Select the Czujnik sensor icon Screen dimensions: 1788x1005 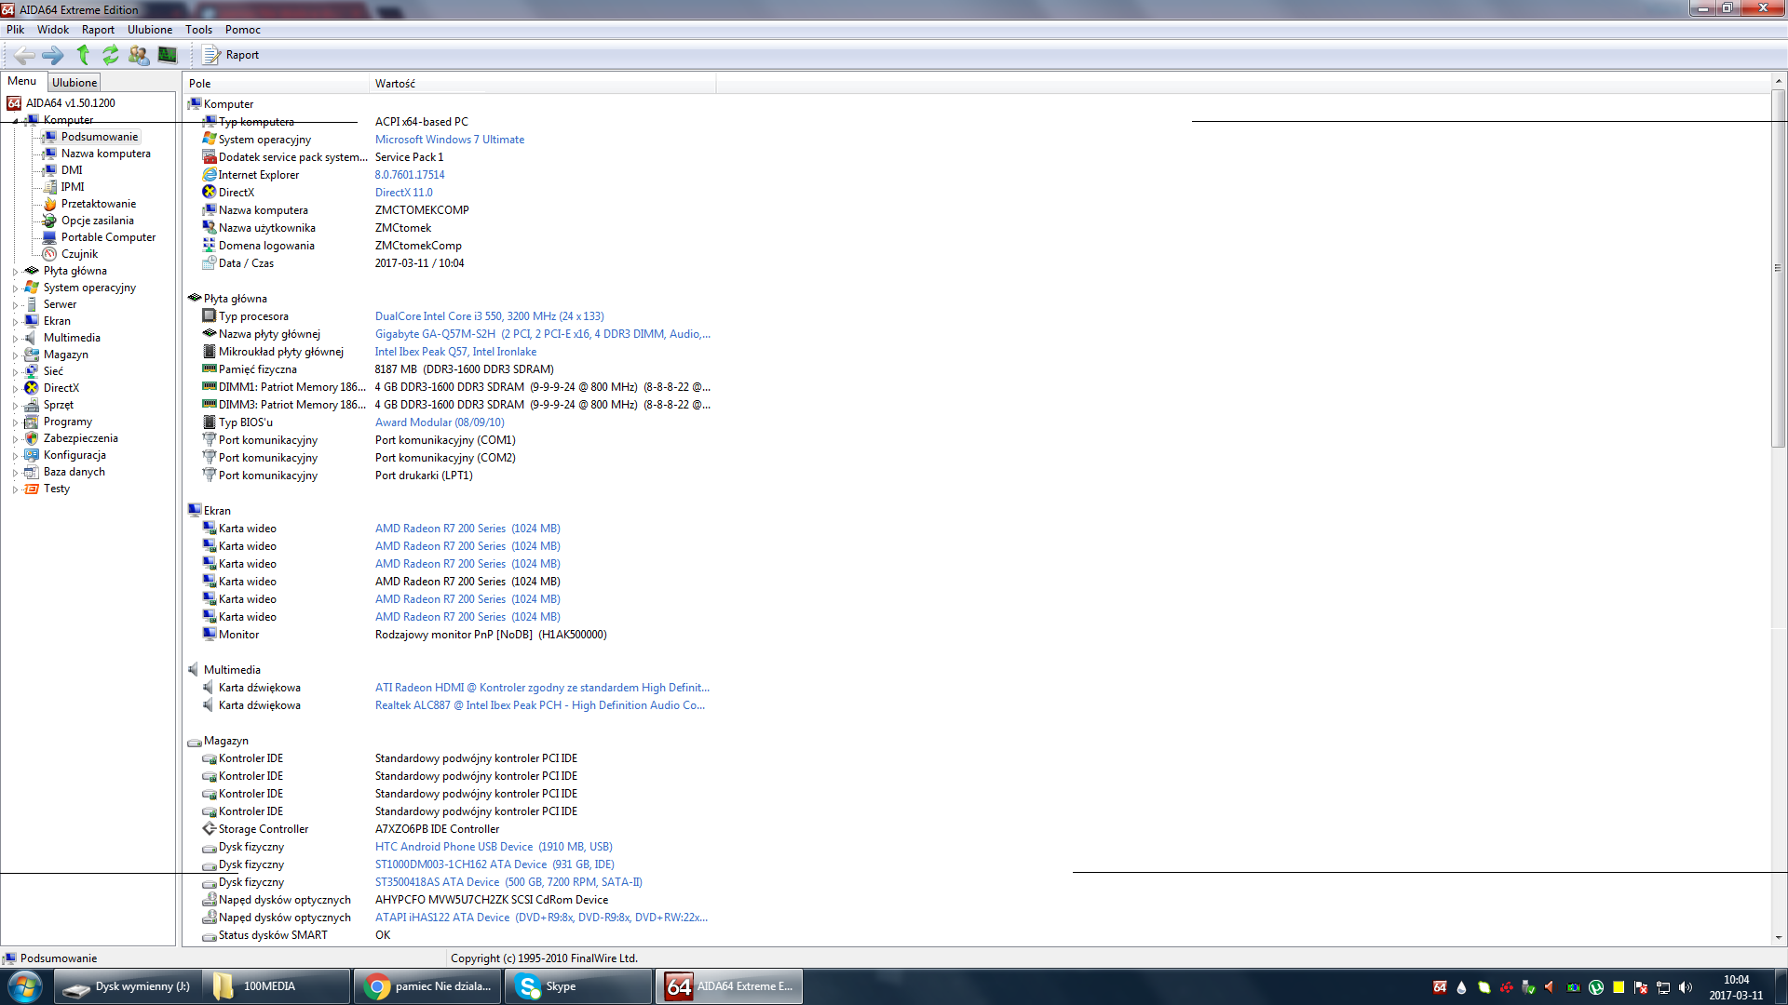tap(50, 254)
